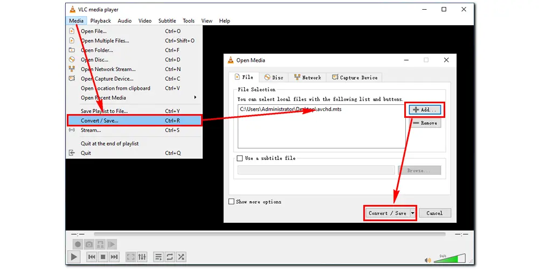Click the Play button in VLC controls
Viewport: 539px width, 269px height.
73,257
